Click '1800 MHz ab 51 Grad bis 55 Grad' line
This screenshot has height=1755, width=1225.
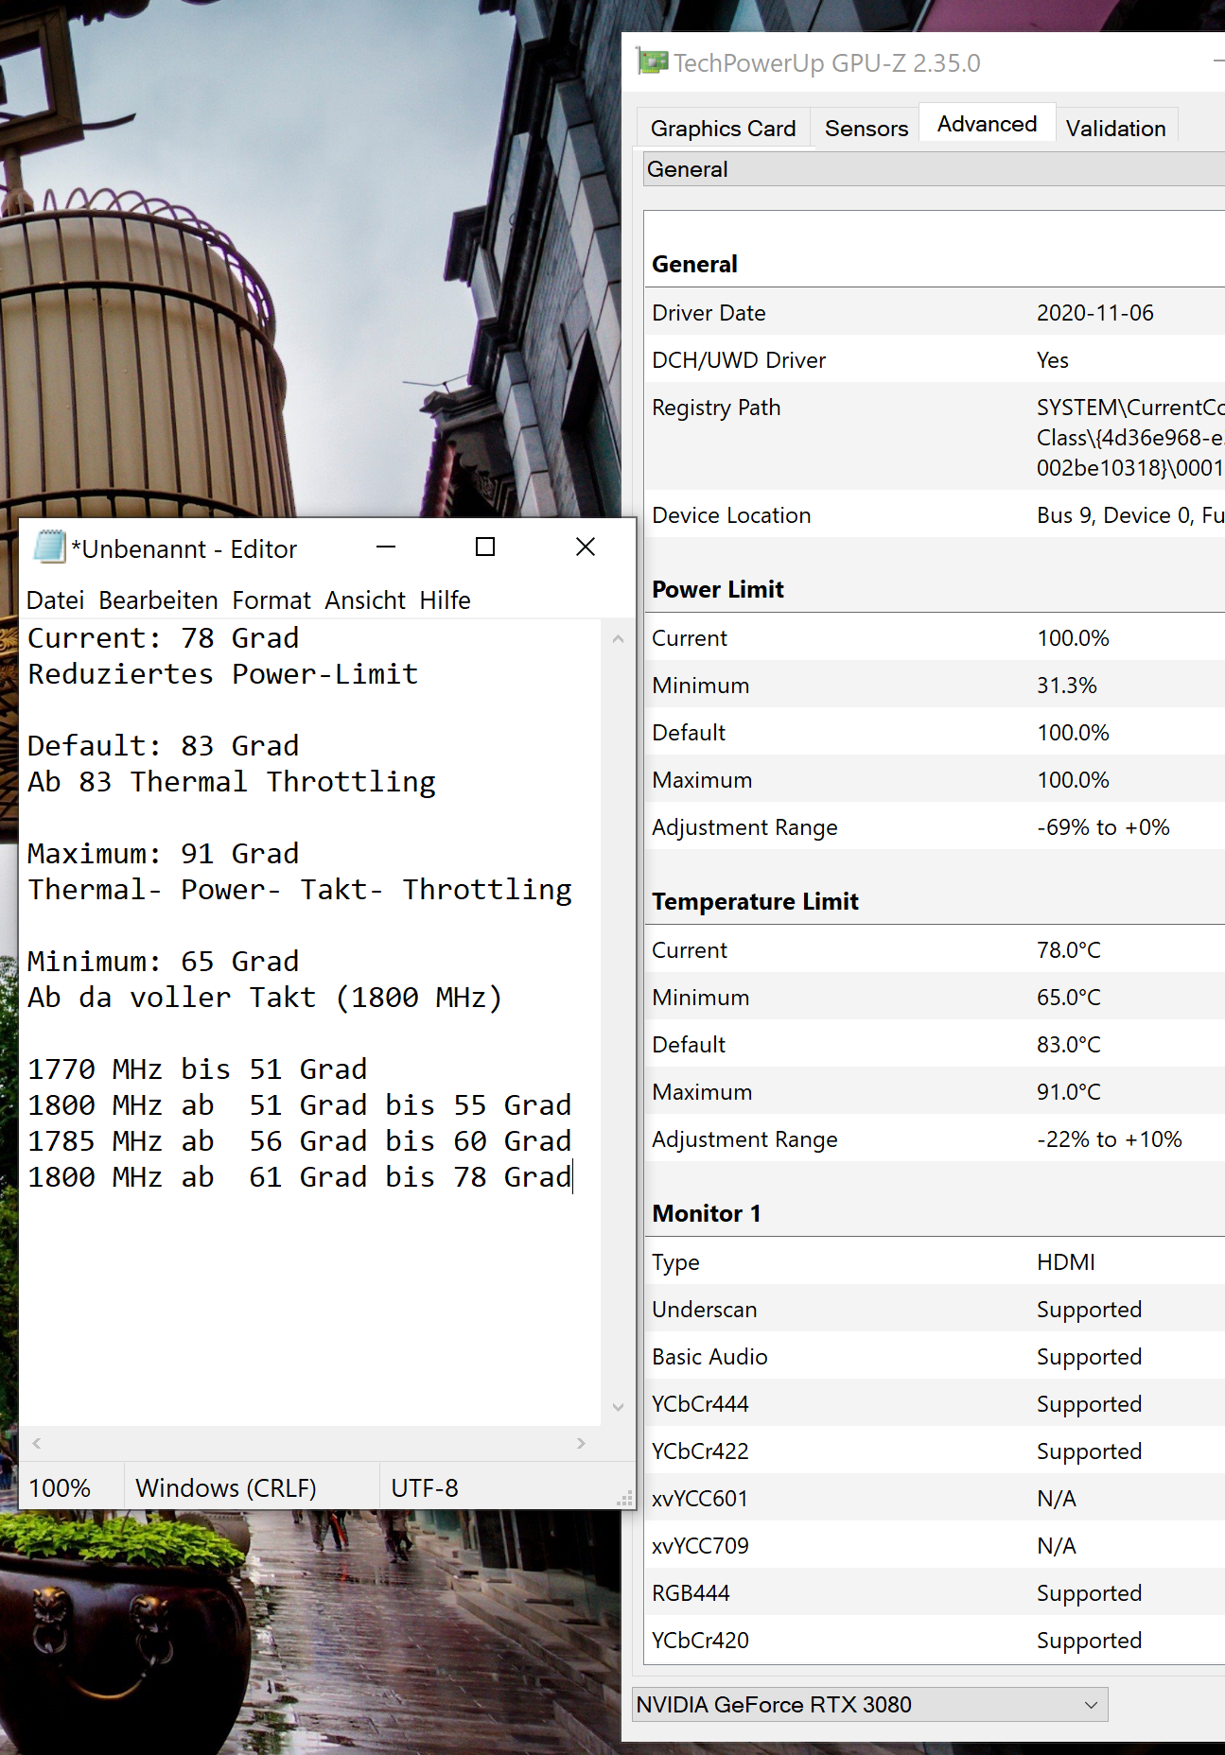(x=299, y=1105)
